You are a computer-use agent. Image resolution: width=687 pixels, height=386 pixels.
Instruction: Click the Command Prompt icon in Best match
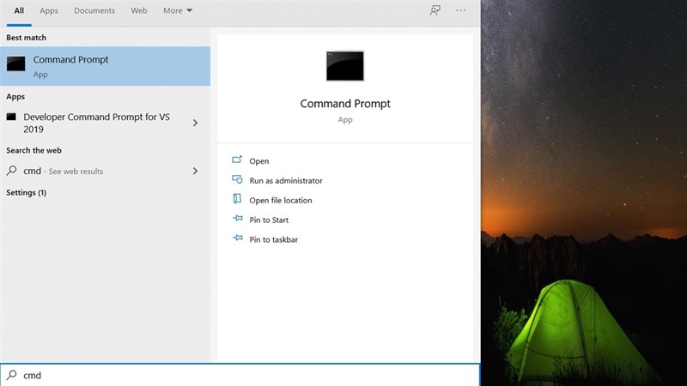click(16, 64)
